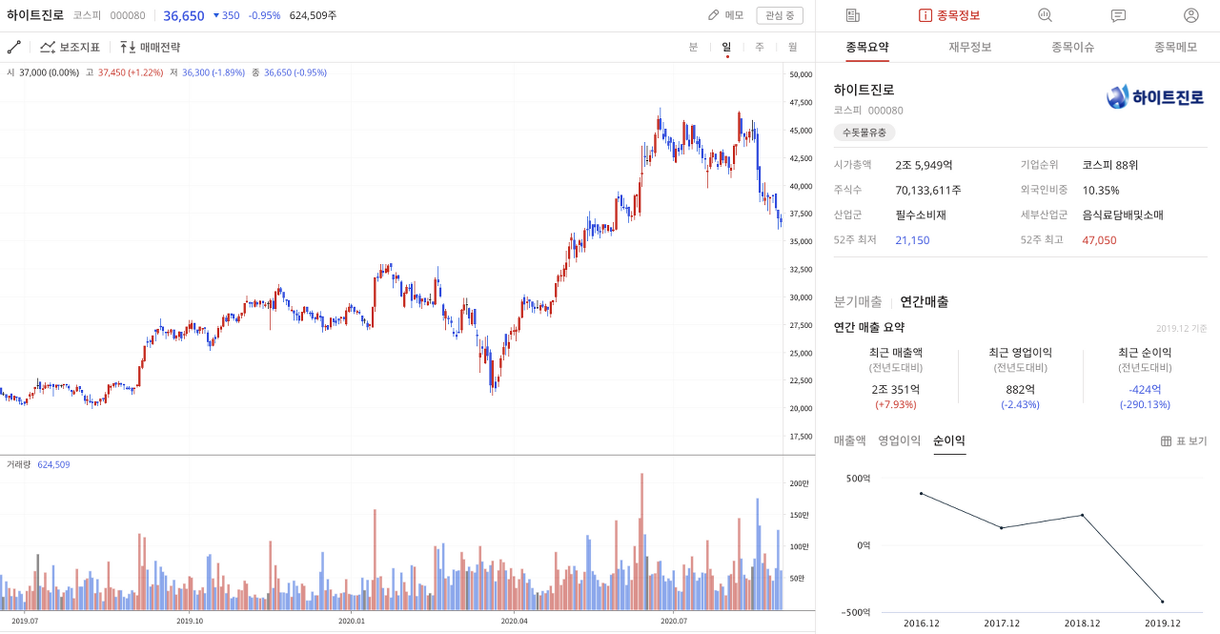This screenshot has height=634, width=1220.
Task: Click the 코스피 88위 ranking text
Action: point(1110,165)
